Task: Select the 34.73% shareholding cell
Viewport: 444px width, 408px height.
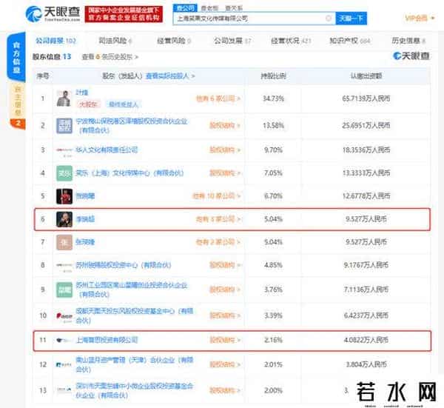Action: pyautogui.click(x=273, y=98)
